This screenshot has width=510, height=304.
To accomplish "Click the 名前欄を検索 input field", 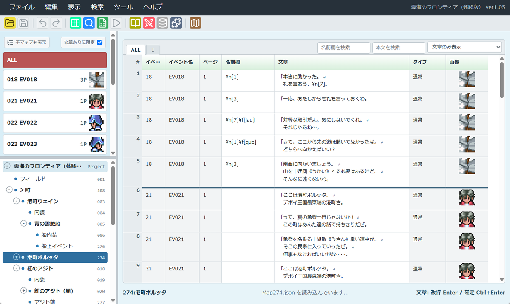I will point(344,48).
